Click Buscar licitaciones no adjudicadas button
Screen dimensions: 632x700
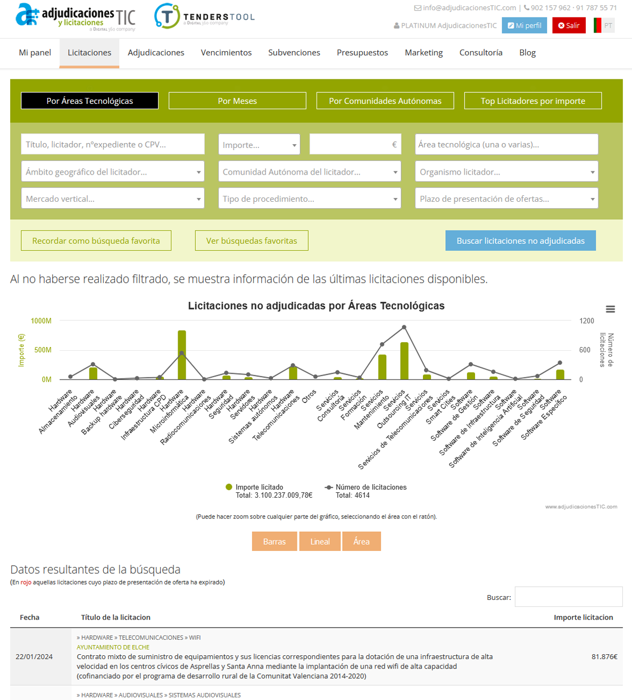[x=521, y=241]
